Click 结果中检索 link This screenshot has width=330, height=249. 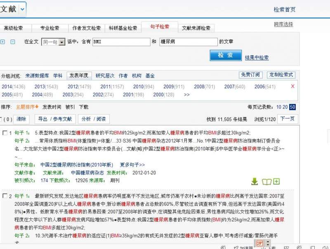[x=257, y=58]
